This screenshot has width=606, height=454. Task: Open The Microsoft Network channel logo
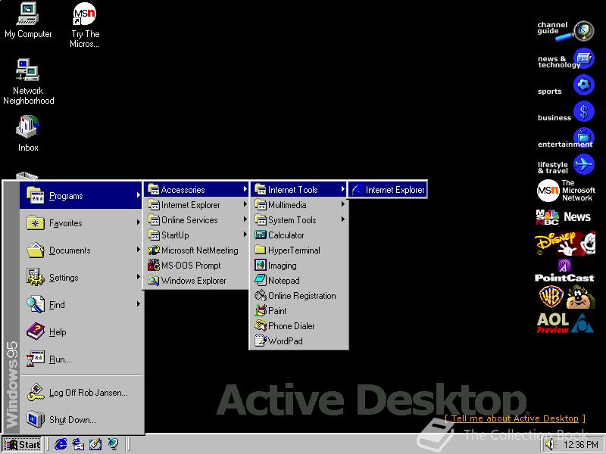[x=566, y=191]
